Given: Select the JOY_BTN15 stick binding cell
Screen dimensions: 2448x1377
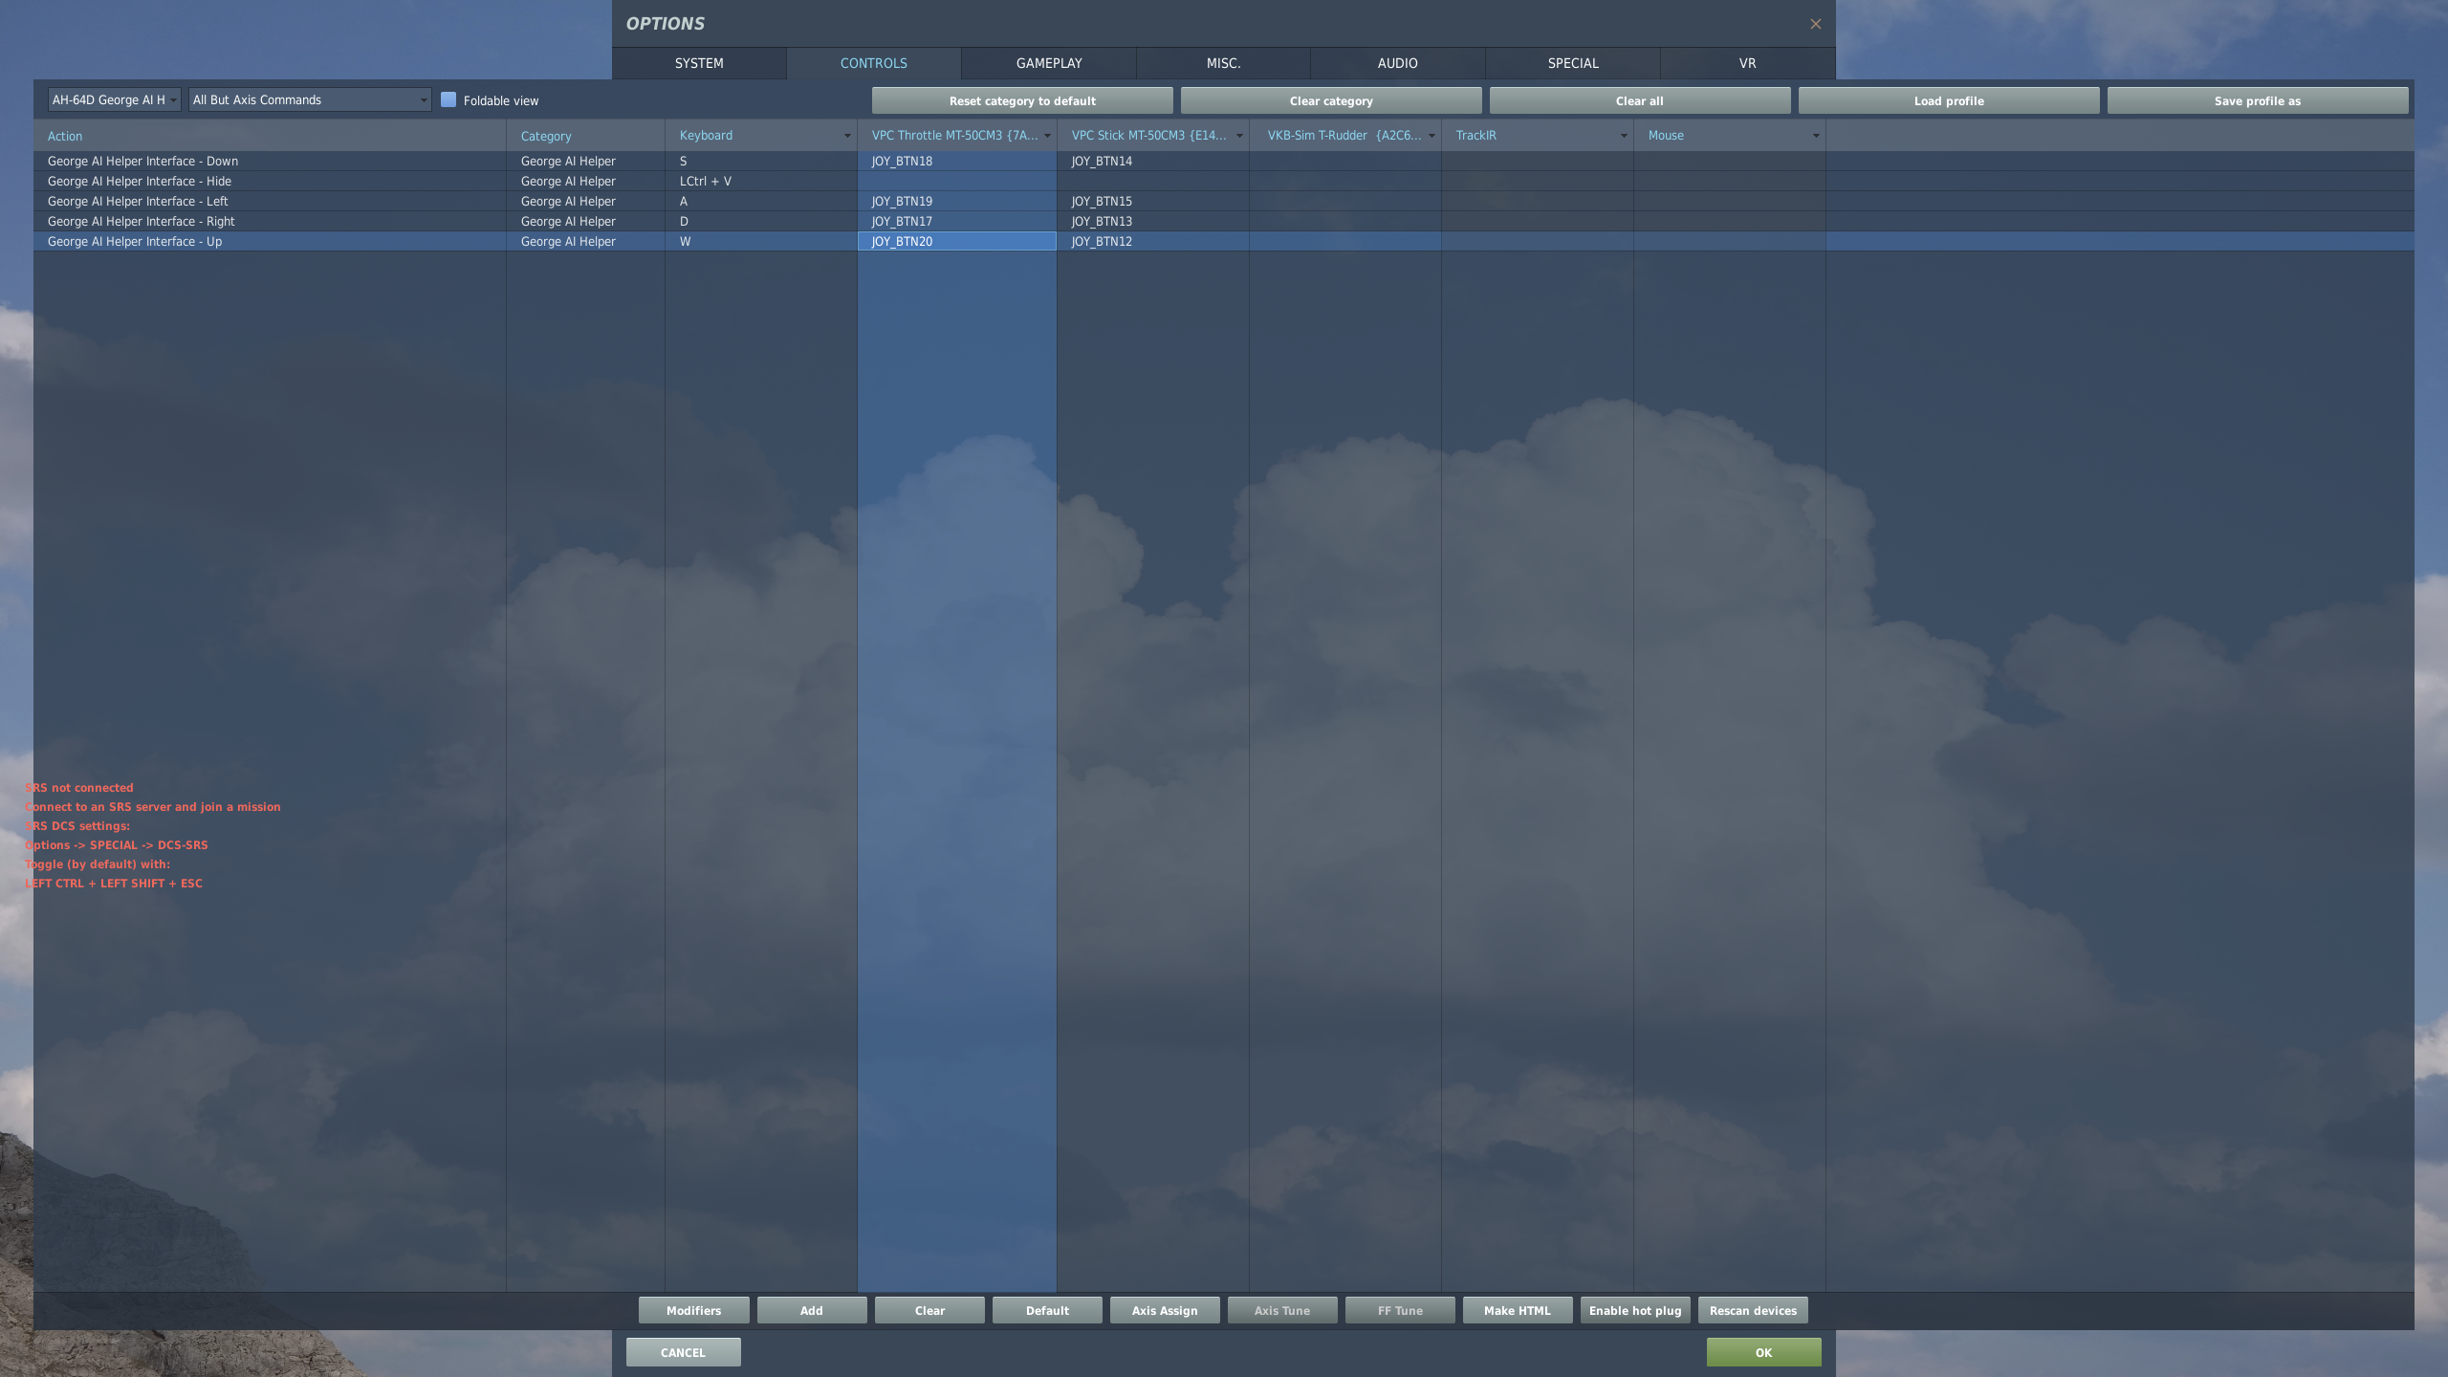Looking at the screenshot, I should 1153,201.
